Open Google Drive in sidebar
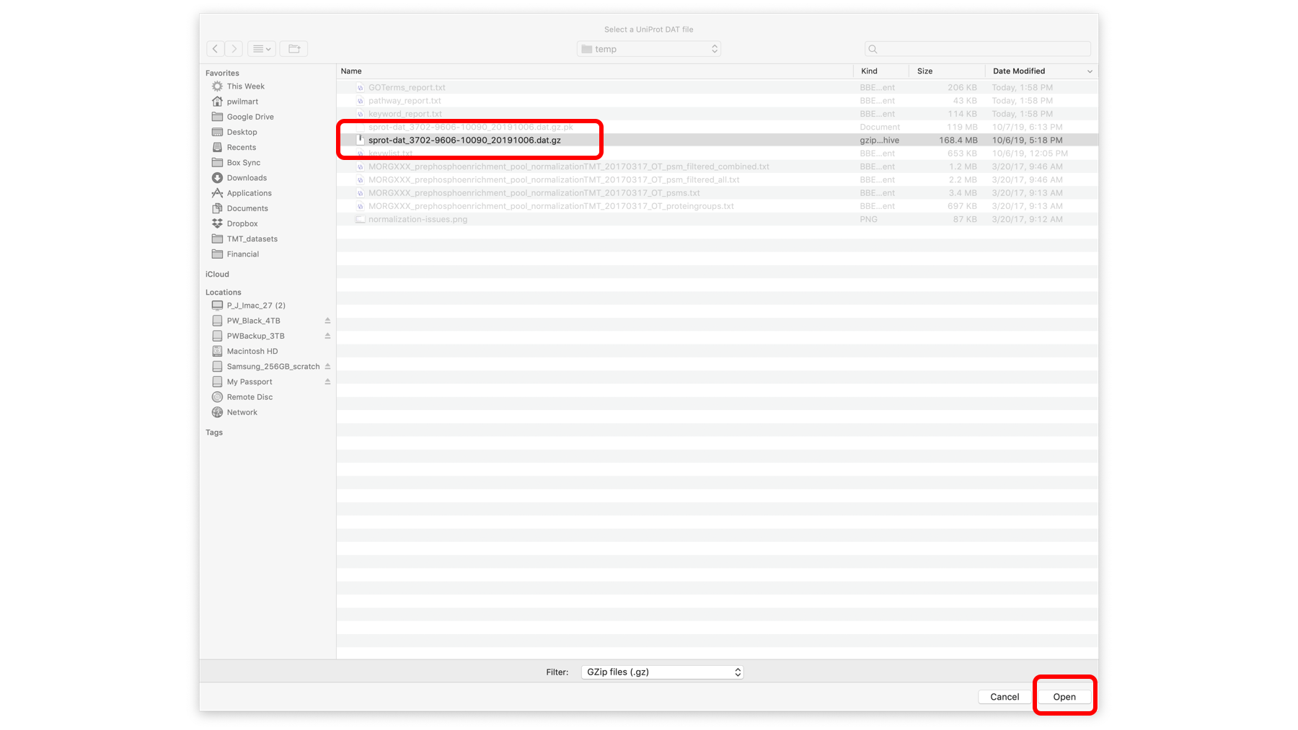1298x730 pixels. tap(250, 117)
